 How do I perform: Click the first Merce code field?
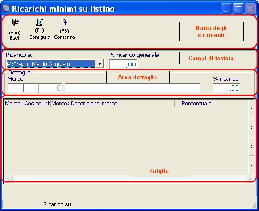click(15, 88)
